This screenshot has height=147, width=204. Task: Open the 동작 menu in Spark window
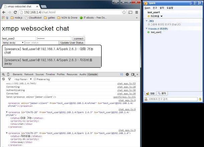click(x=162, y=8)
